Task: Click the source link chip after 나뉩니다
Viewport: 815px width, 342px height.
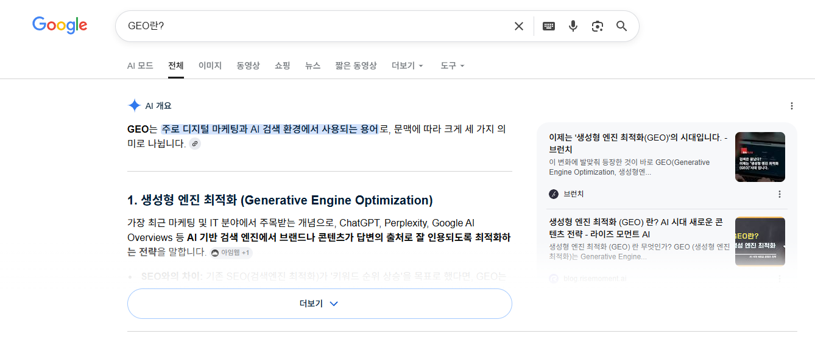Action: 194,144
